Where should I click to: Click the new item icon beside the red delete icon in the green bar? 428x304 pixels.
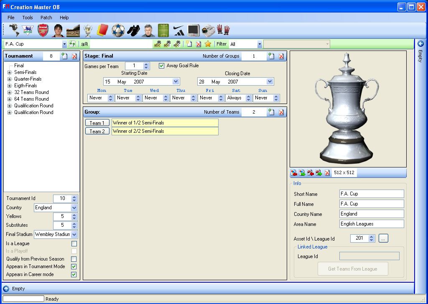(x=189, y=44)
